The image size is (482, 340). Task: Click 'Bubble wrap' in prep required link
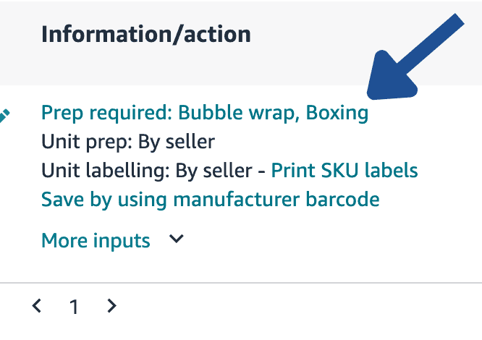coord(238,113)
